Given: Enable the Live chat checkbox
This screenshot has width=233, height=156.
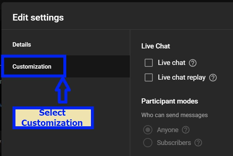Looking at the screenshot, I should pyautogui.click(x=149, y=63).
